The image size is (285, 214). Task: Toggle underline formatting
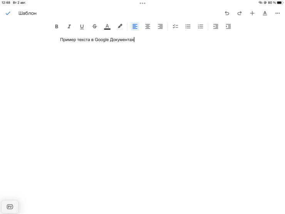82,27
